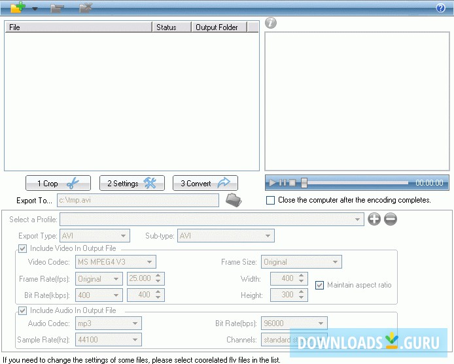Open the Export Type dropdown

coord(95,236)
